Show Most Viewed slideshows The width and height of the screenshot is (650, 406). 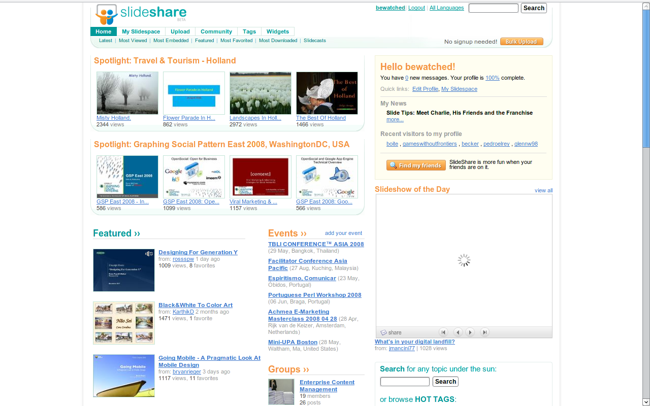[133, 41]
